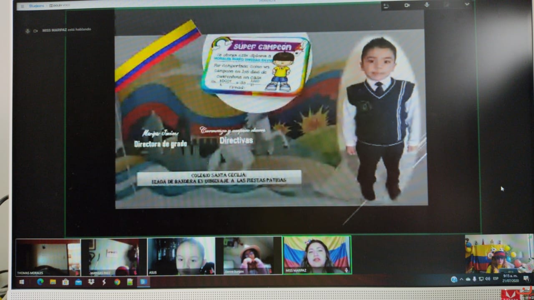Click the Miss Maripaz speaker tile
The height and width of the screenshot is (300, 534).
tap(317, 255)
